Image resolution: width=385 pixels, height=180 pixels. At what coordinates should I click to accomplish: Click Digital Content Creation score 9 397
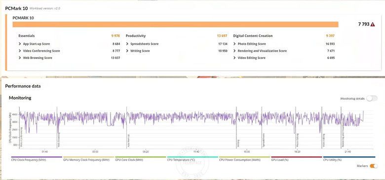330,36
